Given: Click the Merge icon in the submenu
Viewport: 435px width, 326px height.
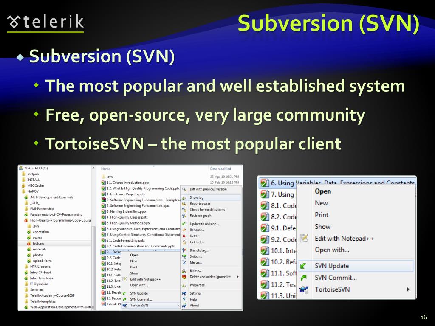Looking at the screenshot, I should pos(184,262).
